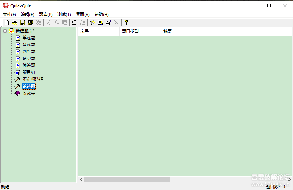This screenshot has width=293, height=190.
Task: Click the New question icon with spark
Action: coord(92,23)
